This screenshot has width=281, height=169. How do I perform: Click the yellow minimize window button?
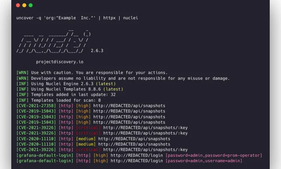point(24,5)
